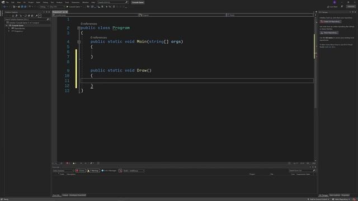358x201 pixels.
Task: Click Create Git Repository button
Action: click(x=331, y=21)
